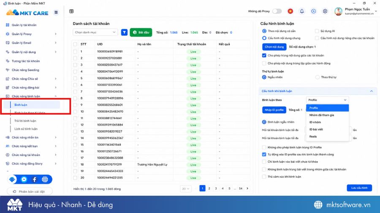This screenshot has height=213, width=380.
Task: Open the Lịch sử bình luận submenu
Action: [x=26, y=129]
